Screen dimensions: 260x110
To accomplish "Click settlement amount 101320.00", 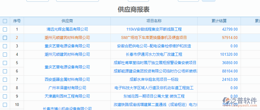I will (x=229, y=54).
